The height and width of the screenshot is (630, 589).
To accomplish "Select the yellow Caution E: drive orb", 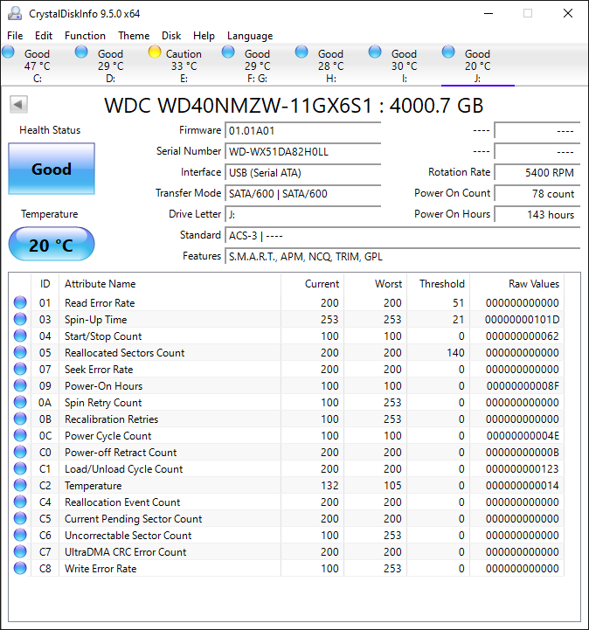I will 155,52.
